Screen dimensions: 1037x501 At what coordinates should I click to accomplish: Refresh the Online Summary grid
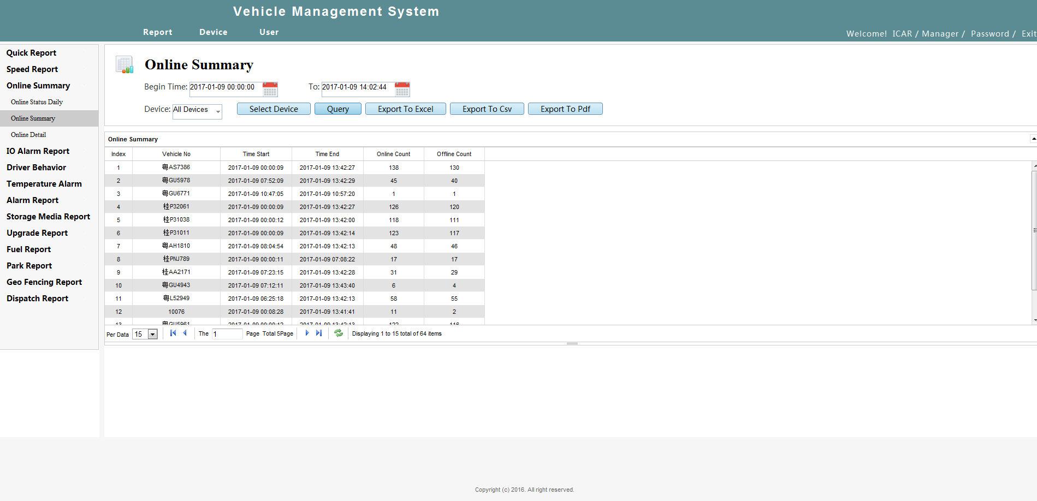[339, 333]
